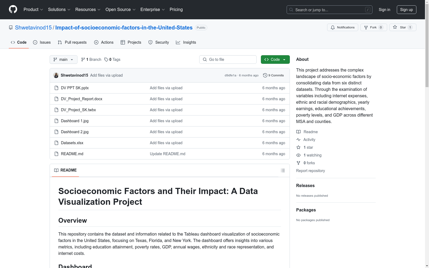Expand the Enterprise menu

pos(153,10)
